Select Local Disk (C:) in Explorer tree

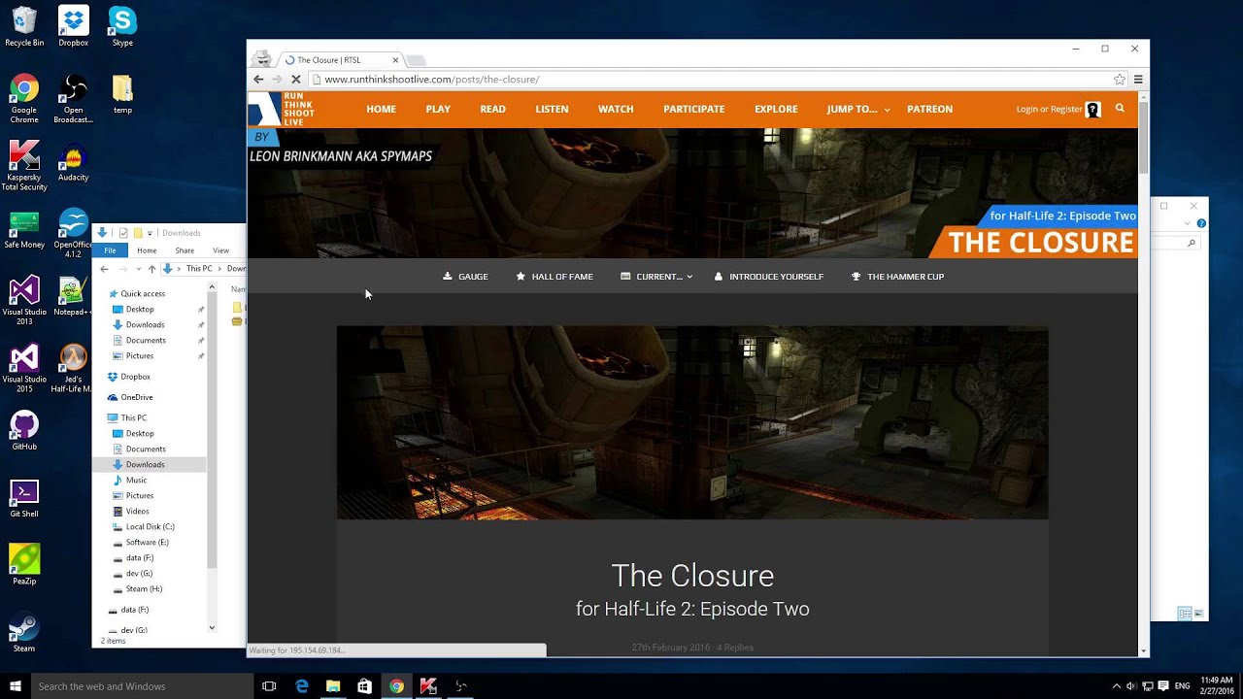(x=150, y=526)
